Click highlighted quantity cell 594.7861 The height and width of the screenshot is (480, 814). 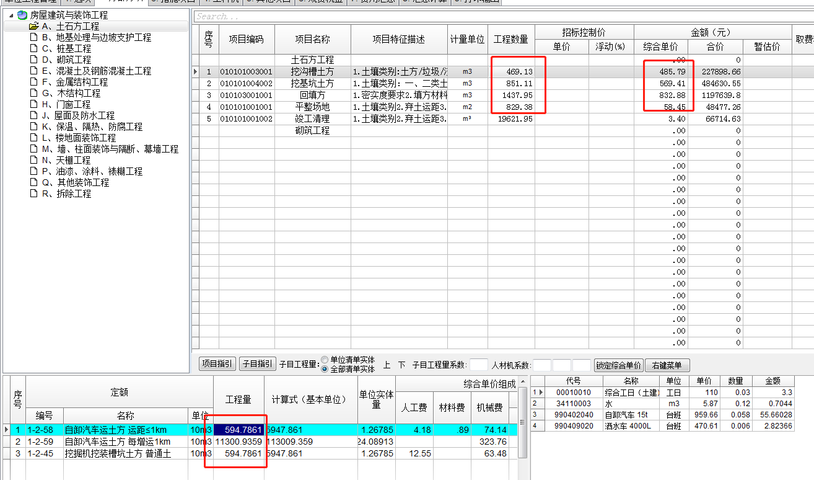tap(239, 430)
